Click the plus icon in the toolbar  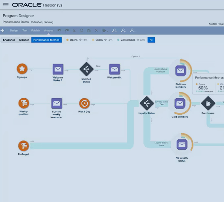coord(3,30)
